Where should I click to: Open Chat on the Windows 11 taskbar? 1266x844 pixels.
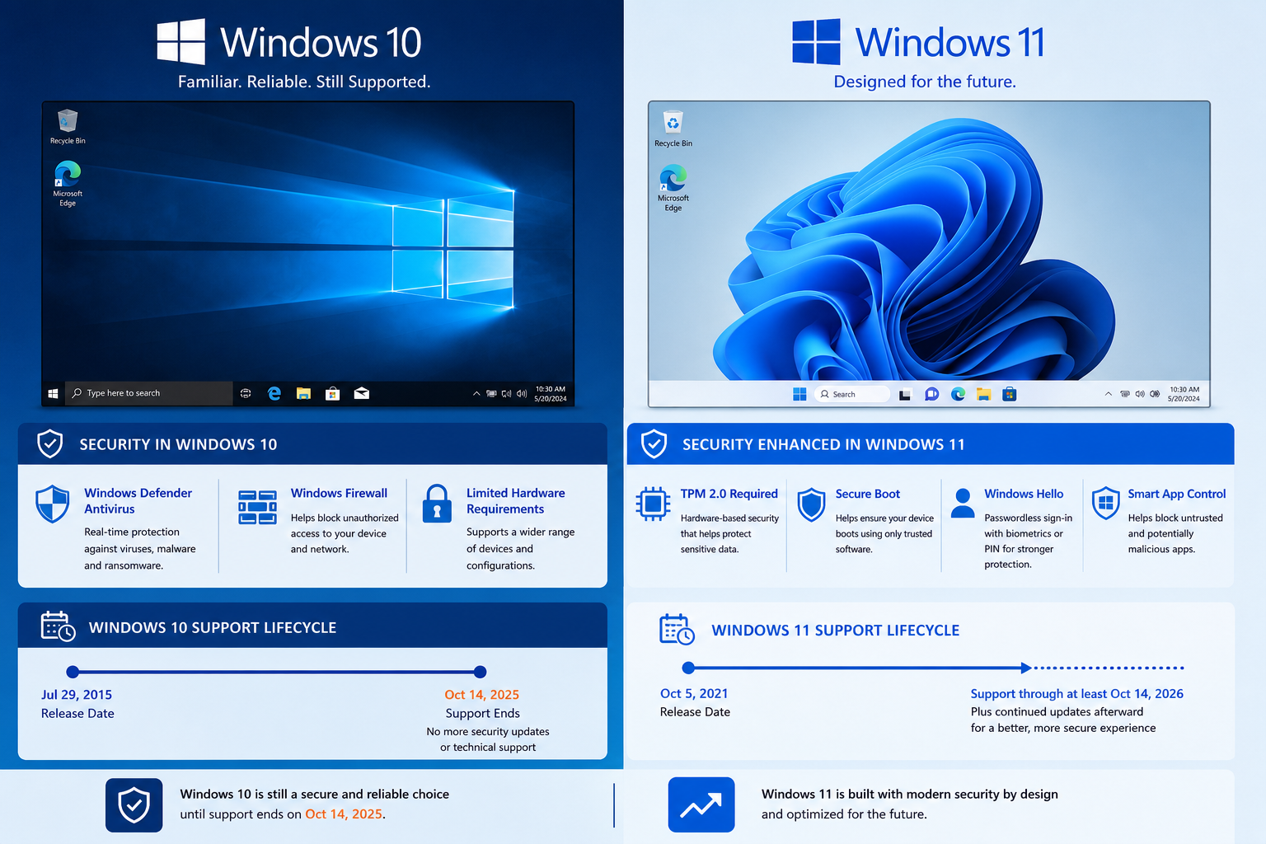click(x=931, y=394)
